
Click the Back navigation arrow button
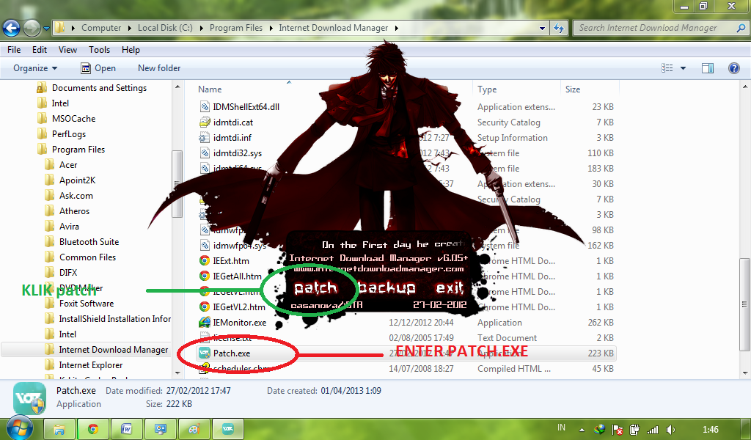[x=11, y=29]
